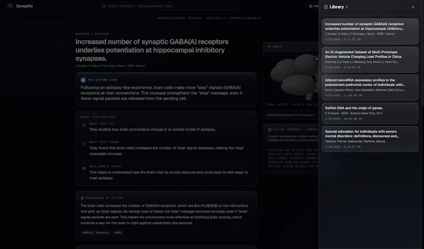Click the What They Did clipboard icon
Viewport: 424px width, 249px height.
(84, 125)
